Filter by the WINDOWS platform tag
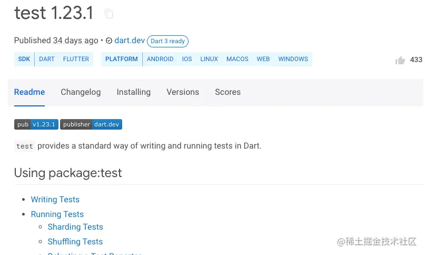The image size is (425, 255). tap(293, 59)
